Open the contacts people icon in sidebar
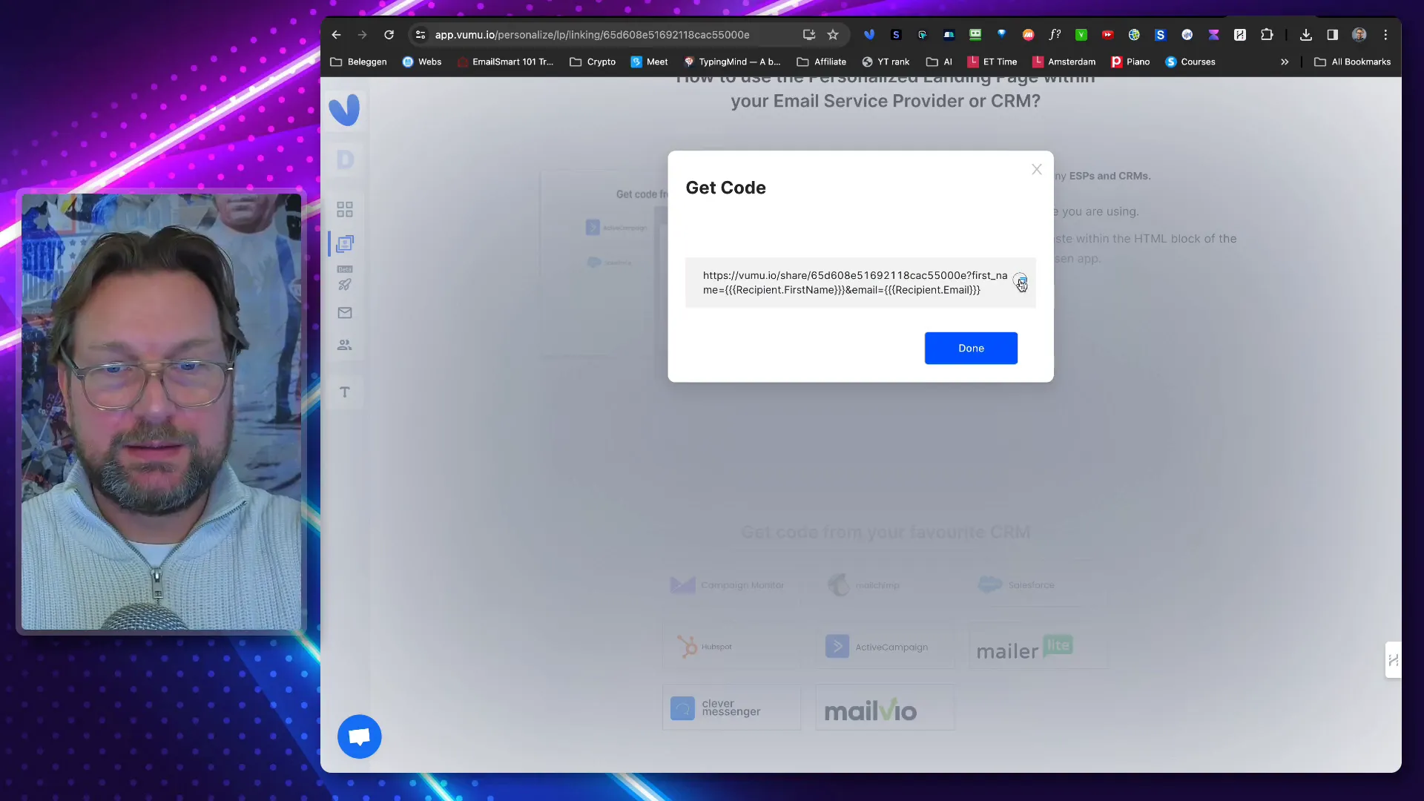Viewport: 1424px width, 801px height. coord(345,345)
